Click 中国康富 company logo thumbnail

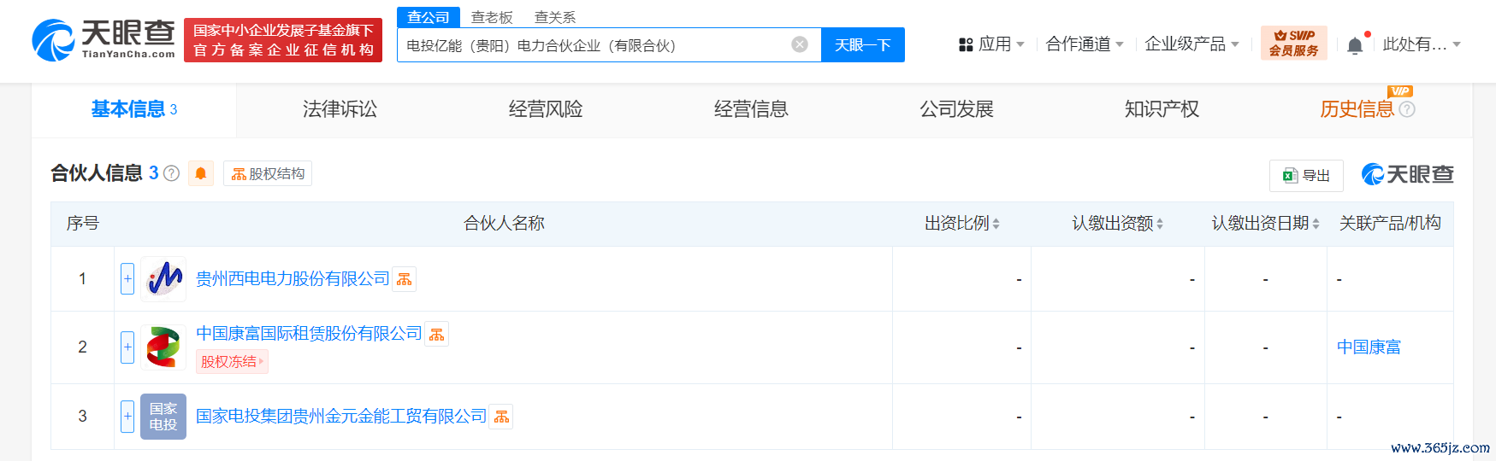tap(163, 347)
